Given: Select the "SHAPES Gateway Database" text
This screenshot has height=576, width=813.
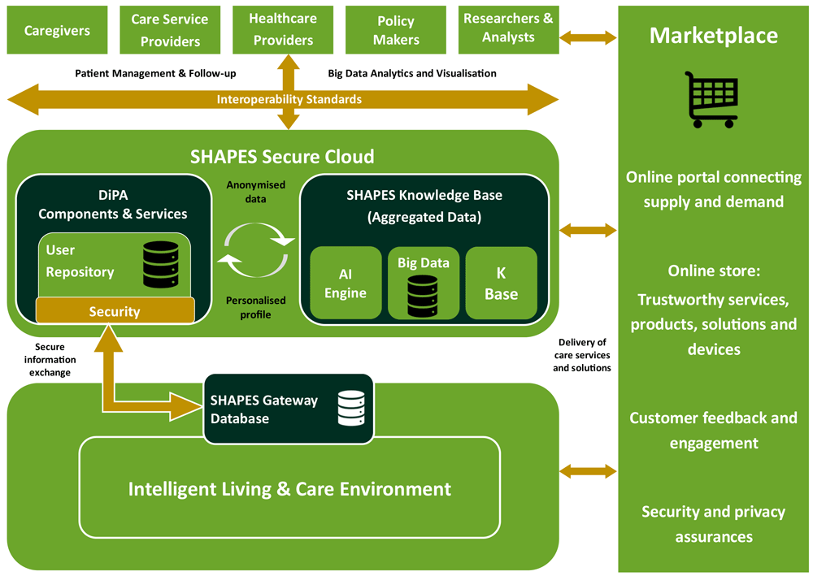Looking at the screenshot, I should coord(264,409).
